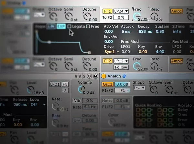This screenshot has height=144, width=194.
Task: Toggle the Noise generator switch
Action: pos(107,101)
